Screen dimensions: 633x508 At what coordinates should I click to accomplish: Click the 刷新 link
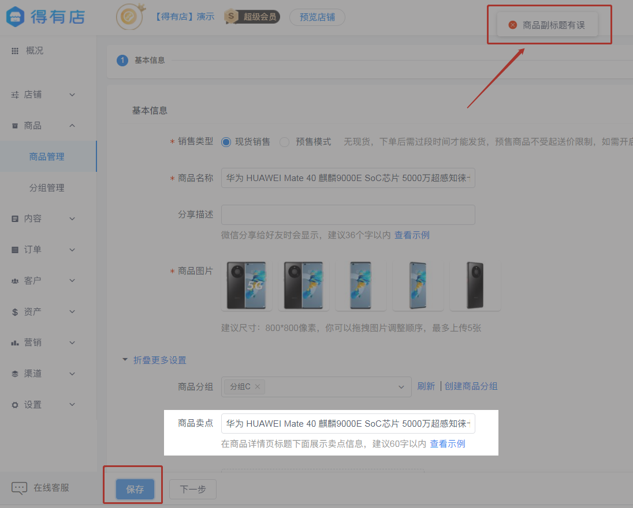tap(426, 386)
